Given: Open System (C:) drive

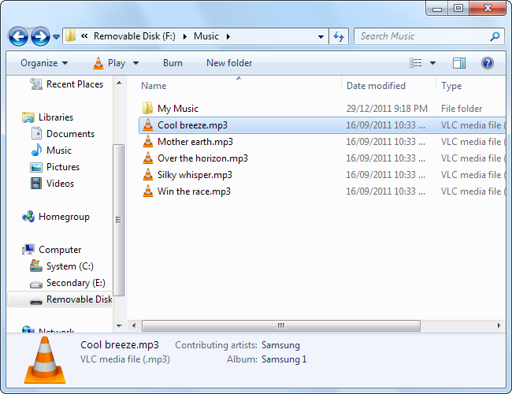Looking at the screenshot, I should tap(70, 266).
